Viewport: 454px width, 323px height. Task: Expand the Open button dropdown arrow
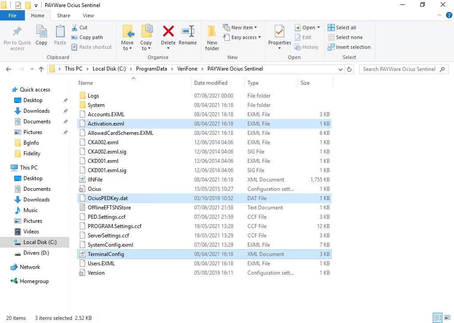point(318,28)
